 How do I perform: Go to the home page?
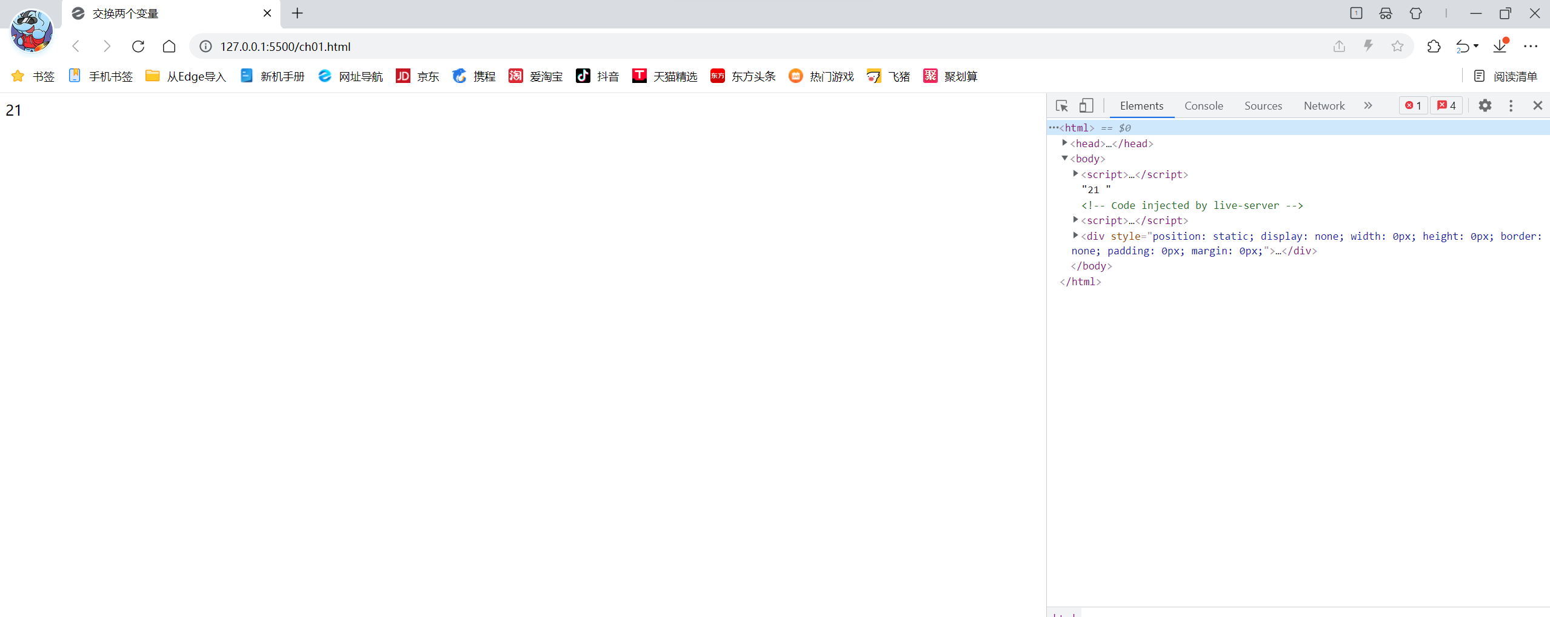(x=169, y=46)
